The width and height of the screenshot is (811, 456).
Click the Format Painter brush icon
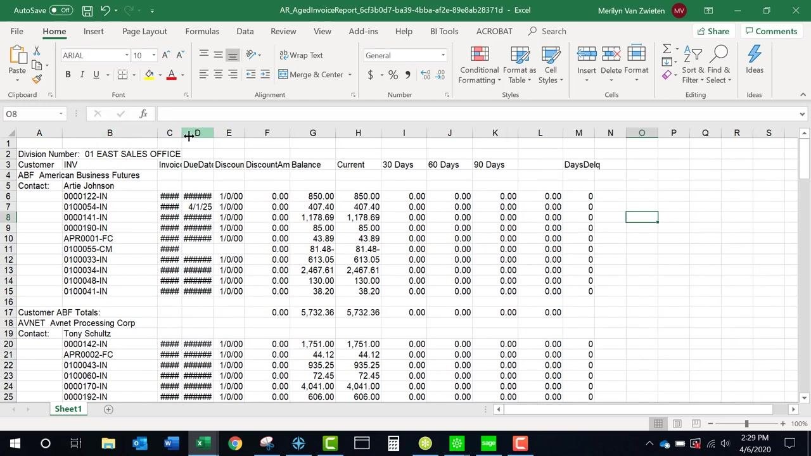[37, 79]
